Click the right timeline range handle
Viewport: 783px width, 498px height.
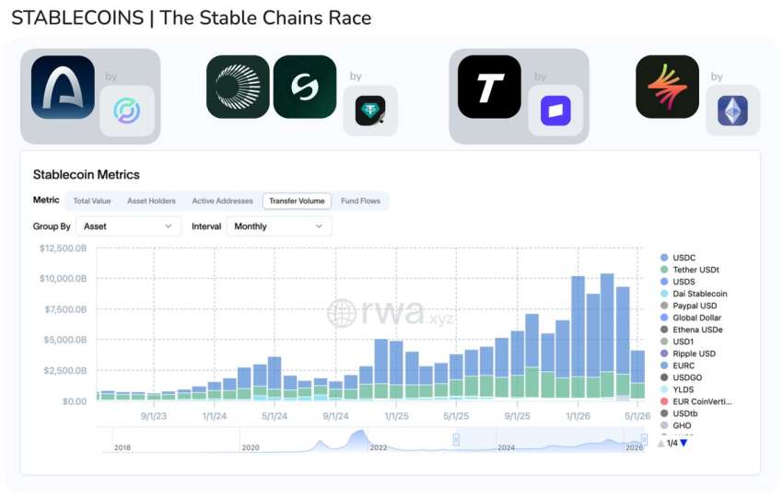coord(644,440)
